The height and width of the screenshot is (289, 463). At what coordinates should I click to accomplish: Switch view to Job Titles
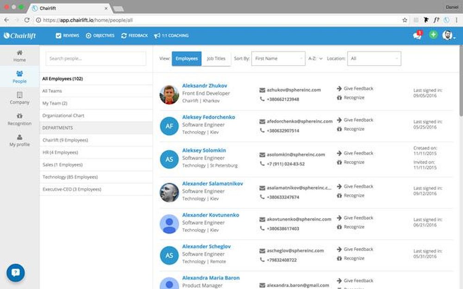[x=216, y=58]
